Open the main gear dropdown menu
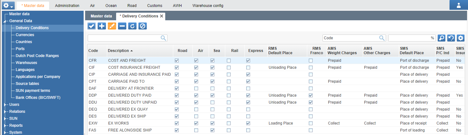This screenshot has width=468, height=135. pyautogui.click(x=8, y=5)
